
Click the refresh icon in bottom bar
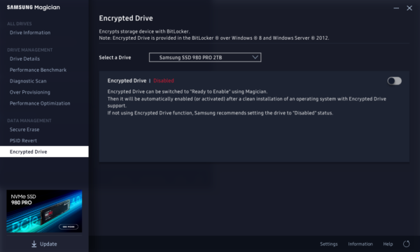[x=406, y=244]
